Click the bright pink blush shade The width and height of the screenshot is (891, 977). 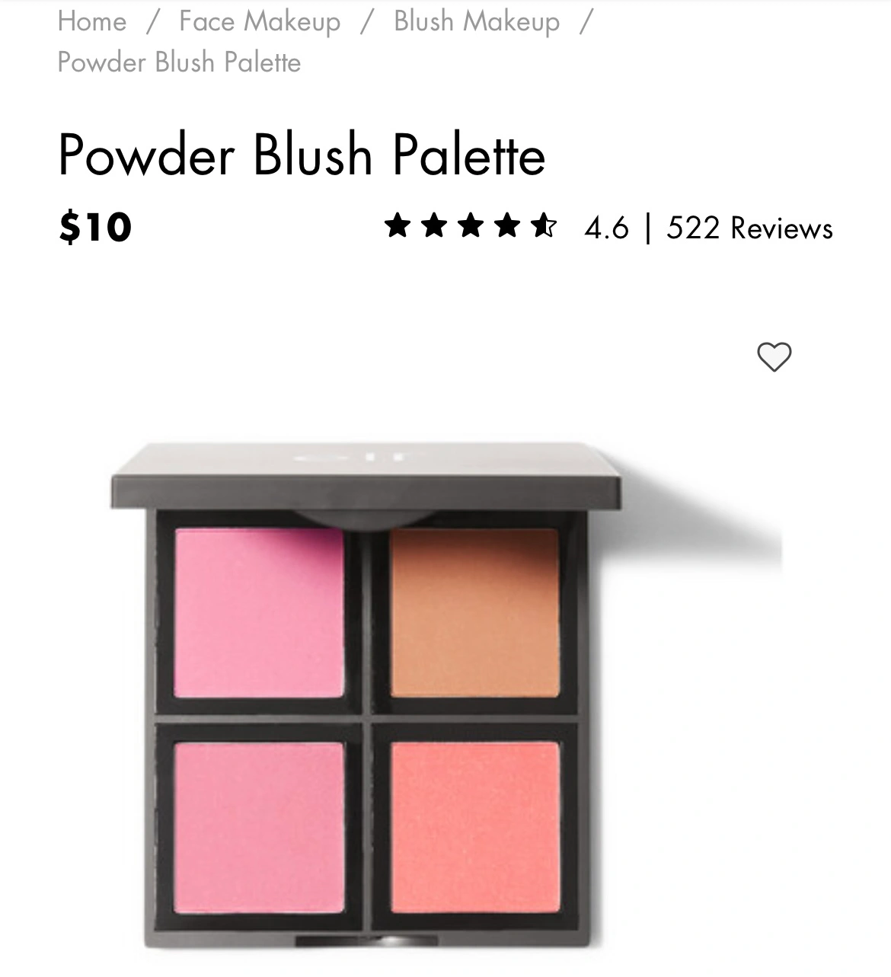tap(259, 613)
